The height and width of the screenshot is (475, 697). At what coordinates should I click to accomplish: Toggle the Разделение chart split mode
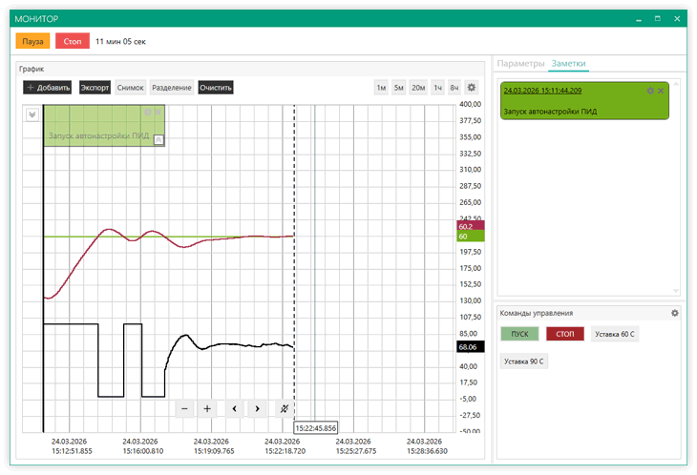click(x=172, y=88)
